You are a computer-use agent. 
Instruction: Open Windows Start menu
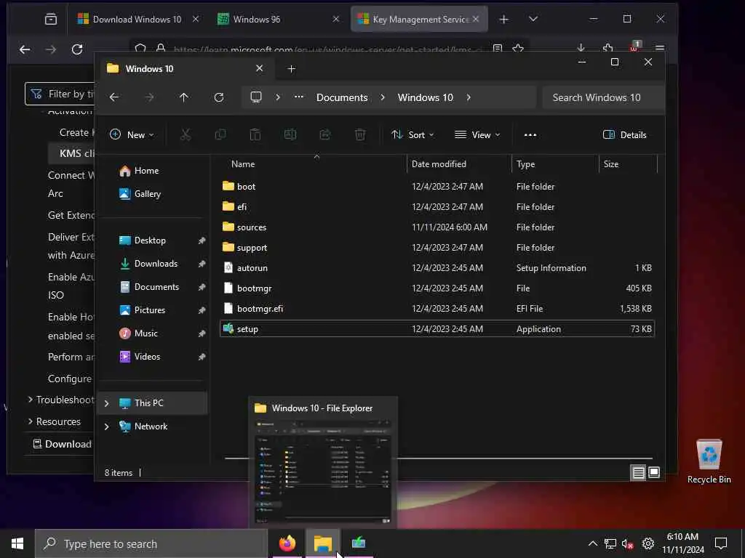pos(17,543)
